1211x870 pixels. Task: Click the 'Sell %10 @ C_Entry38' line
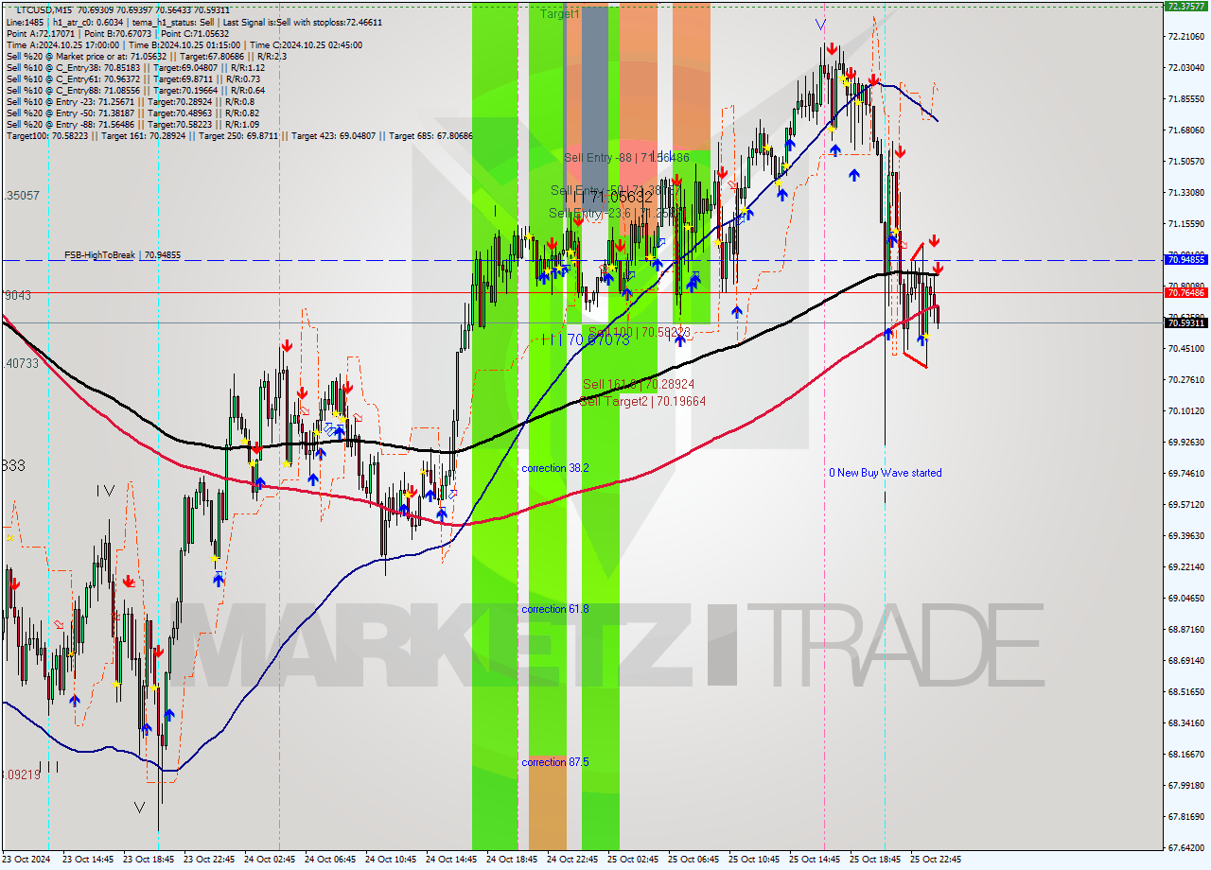tap(135, 67)
